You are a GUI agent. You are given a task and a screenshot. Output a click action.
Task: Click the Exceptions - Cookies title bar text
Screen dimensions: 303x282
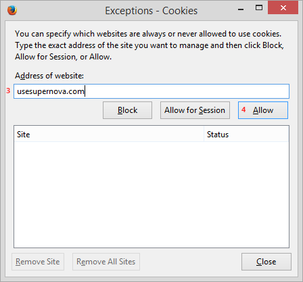coord(151,11)
